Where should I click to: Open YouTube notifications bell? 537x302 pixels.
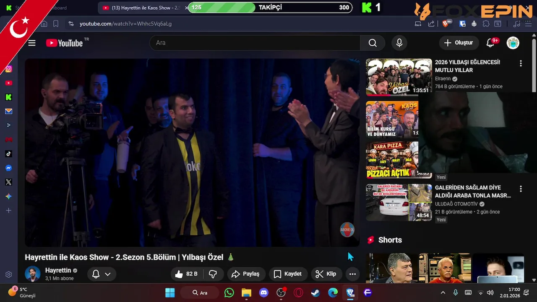490,43
